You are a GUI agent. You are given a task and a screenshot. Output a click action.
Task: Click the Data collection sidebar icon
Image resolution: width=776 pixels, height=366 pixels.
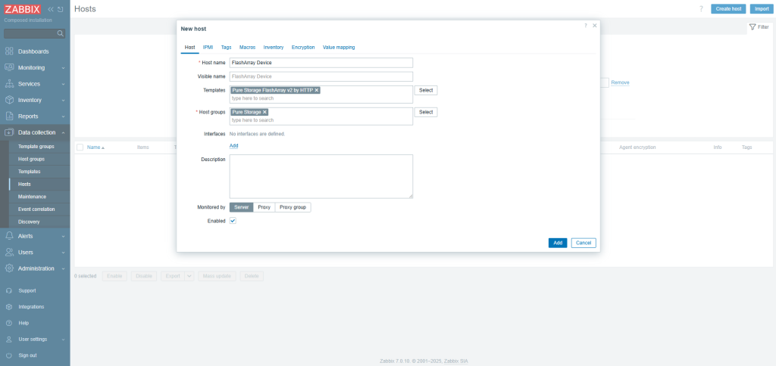[9, 132]
